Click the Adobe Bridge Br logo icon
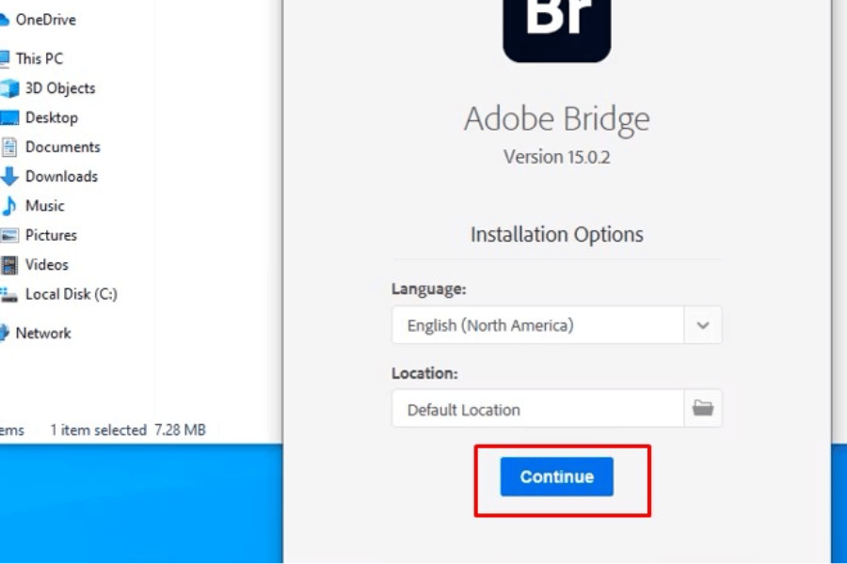This screenshot has width=847, height=564. point(556,28)
